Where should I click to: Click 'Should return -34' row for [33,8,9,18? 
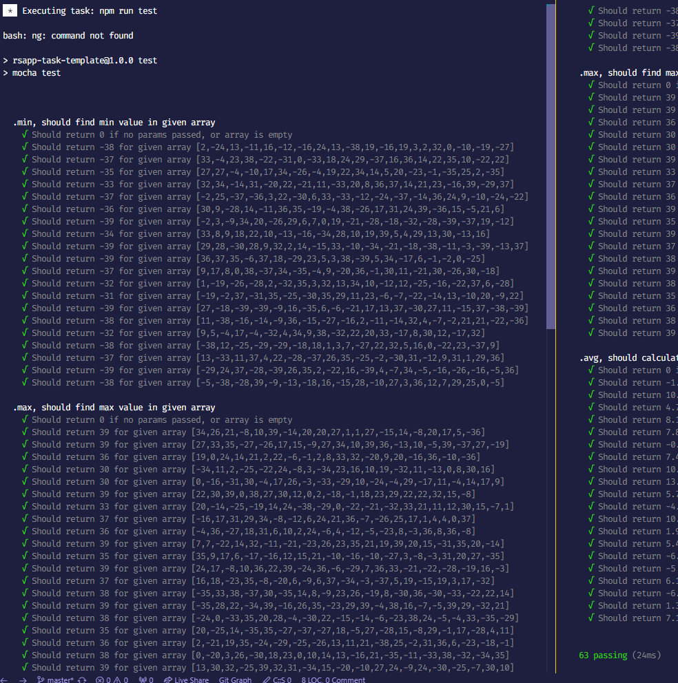point(256,234)
